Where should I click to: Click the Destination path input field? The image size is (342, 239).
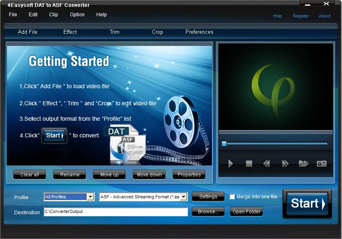[x=115, y=211]
